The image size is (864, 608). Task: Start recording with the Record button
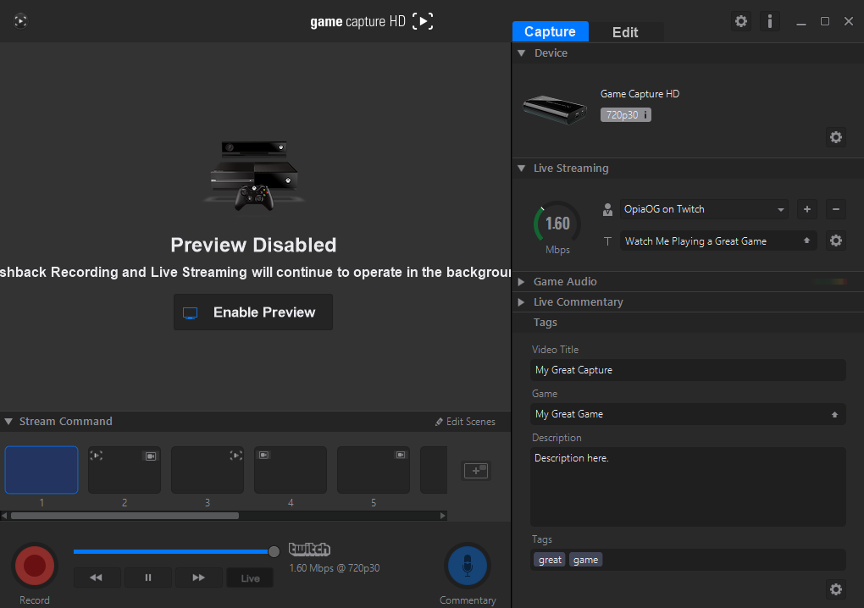point(35,566)
